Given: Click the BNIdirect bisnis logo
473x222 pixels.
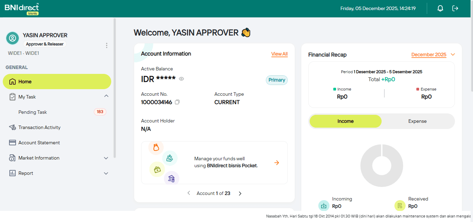Looking at the screenshot, I should coord(22,9).
